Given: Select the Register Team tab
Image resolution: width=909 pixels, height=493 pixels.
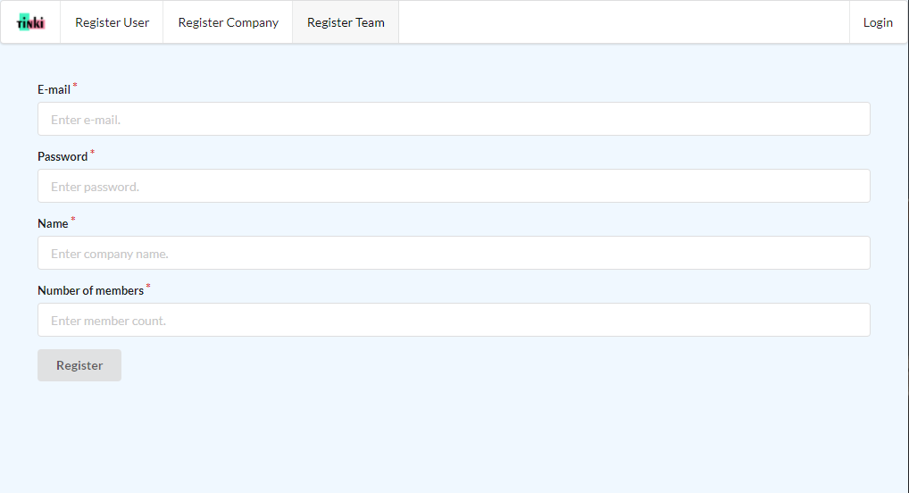Looking at the screenshot, I should (x=346, y=22).
